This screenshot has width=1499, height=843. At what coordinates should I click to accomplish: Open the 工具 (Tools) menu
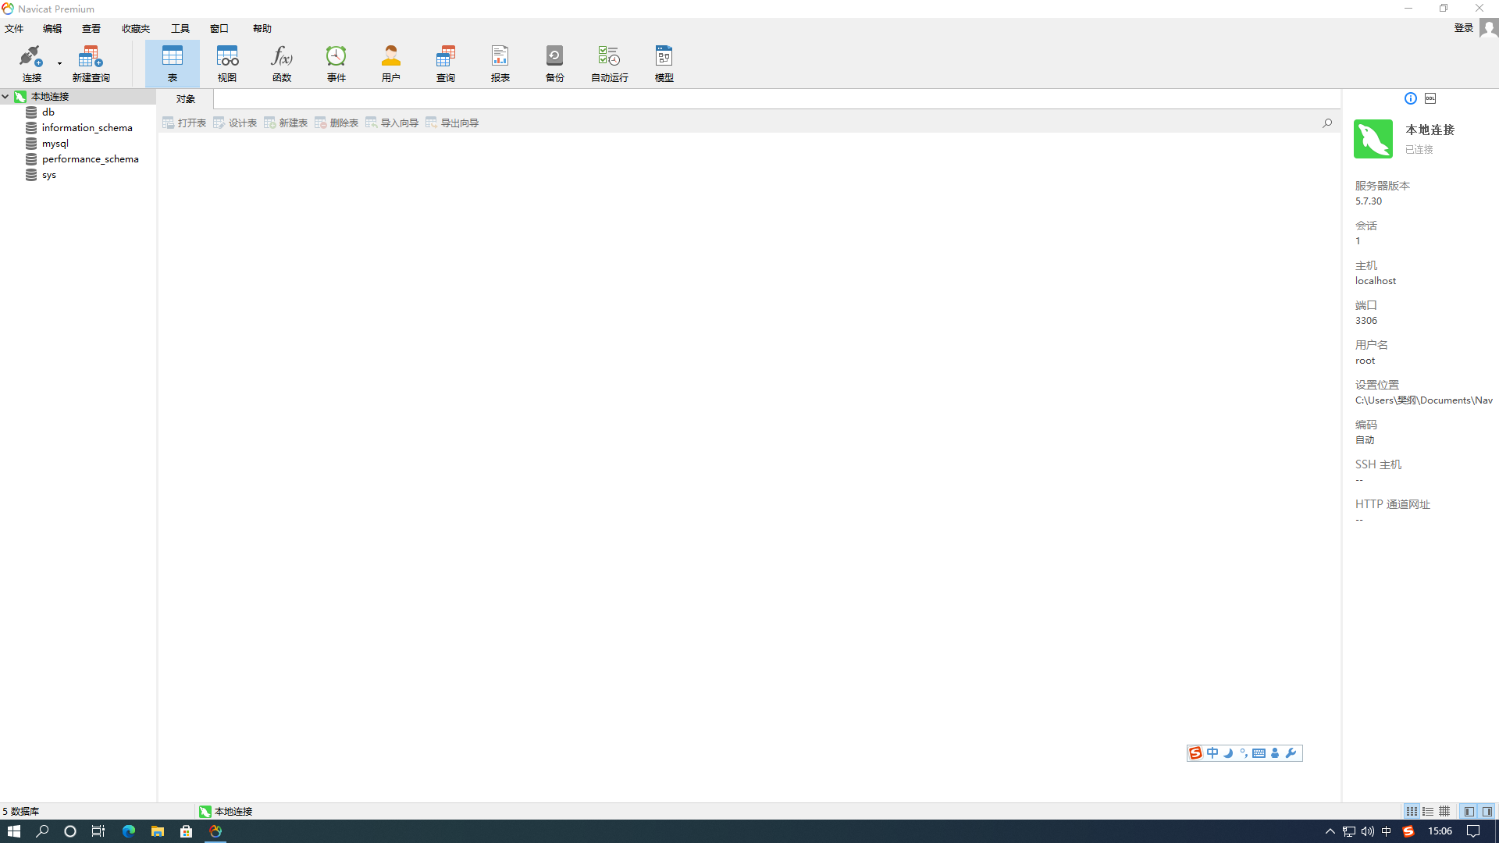180,29
